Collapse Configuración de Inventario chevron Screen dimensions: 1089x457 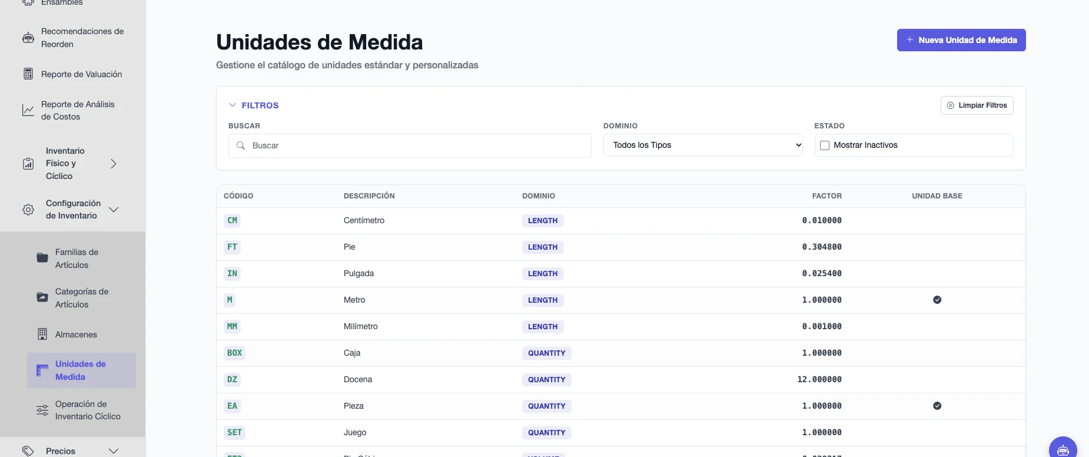[114, 210]
